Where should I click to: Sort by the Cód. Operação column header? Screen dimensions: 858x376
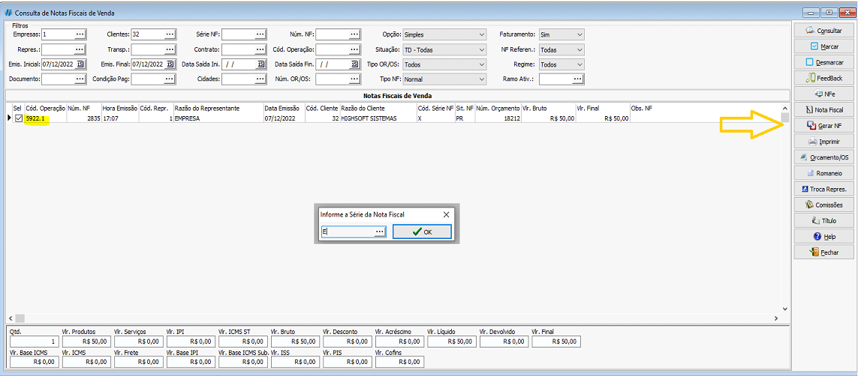(x=45, y=109)
